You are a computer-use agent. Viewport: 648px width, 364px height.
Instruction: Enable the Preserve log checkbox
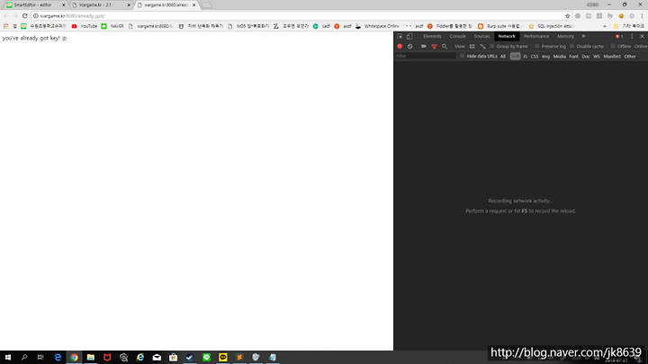536,46
